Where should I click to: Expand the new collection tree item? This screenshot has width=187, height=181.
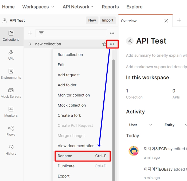point(30,44)
